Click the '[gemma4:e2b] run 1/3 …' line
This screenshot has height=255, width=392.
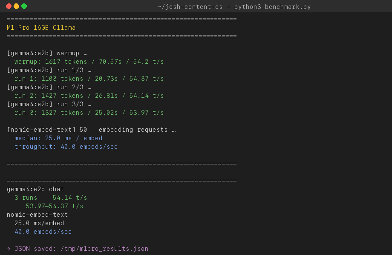click(x=49, y=70)
